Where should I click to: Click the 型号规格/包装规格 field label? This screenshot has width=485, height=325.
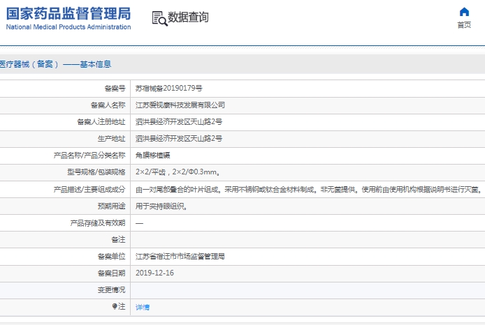(x=96, y=172)
